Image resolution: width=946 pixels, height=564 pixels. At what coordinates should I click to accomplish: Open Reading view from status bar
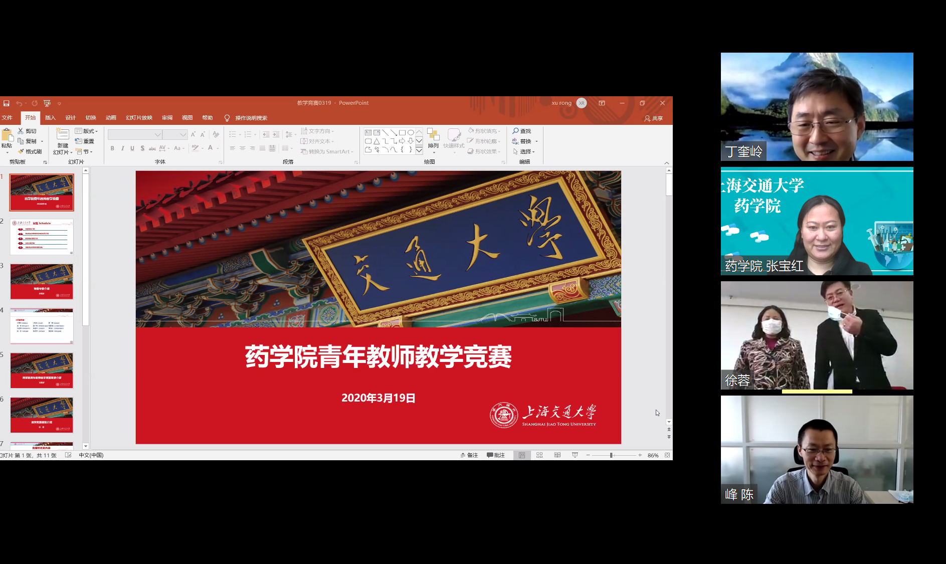[557, 455]
